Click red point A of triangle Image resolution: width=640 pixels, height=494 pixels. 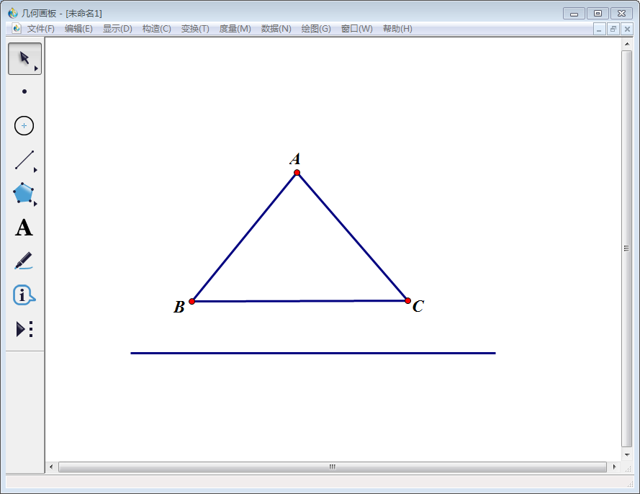pos(297,173)
